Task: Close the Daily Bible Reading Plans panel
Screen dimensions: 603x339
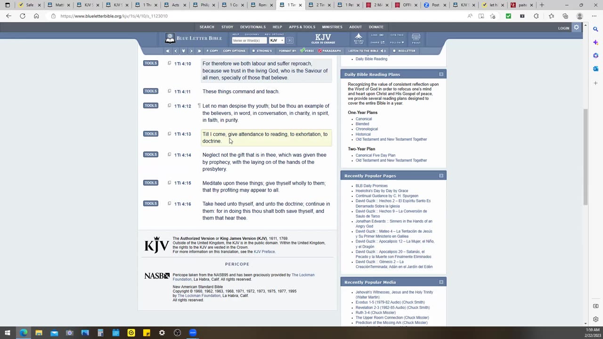Action: pos(441,74)
